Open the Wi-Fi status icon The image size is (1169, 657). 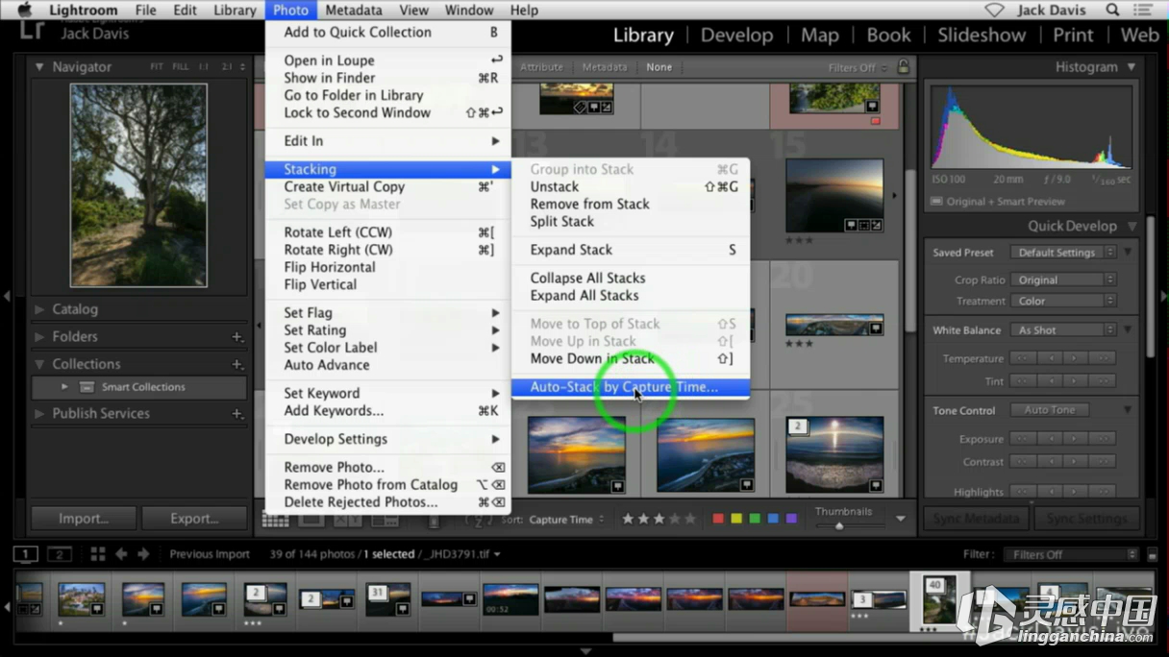[x=994, y=10]
